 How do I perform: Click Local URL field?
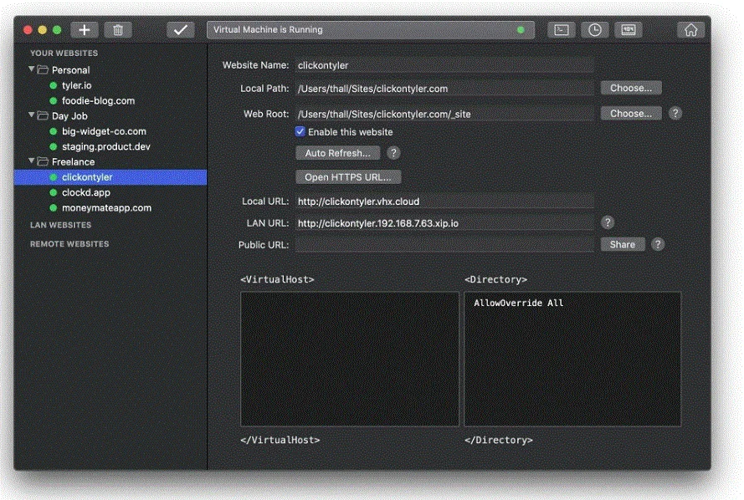(x=444, y=202)
